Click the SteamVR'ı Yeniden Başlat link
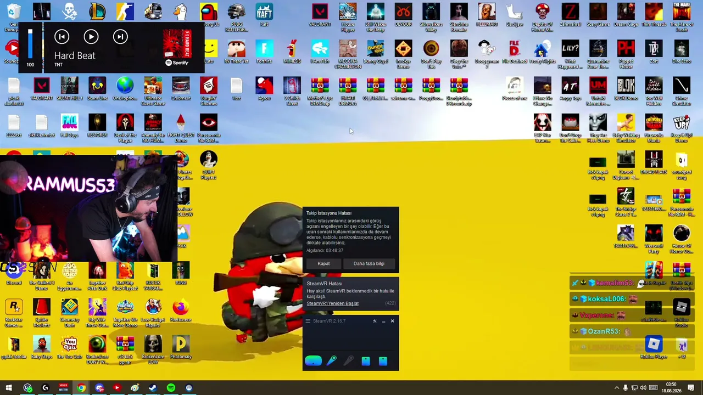 [332, 303]
